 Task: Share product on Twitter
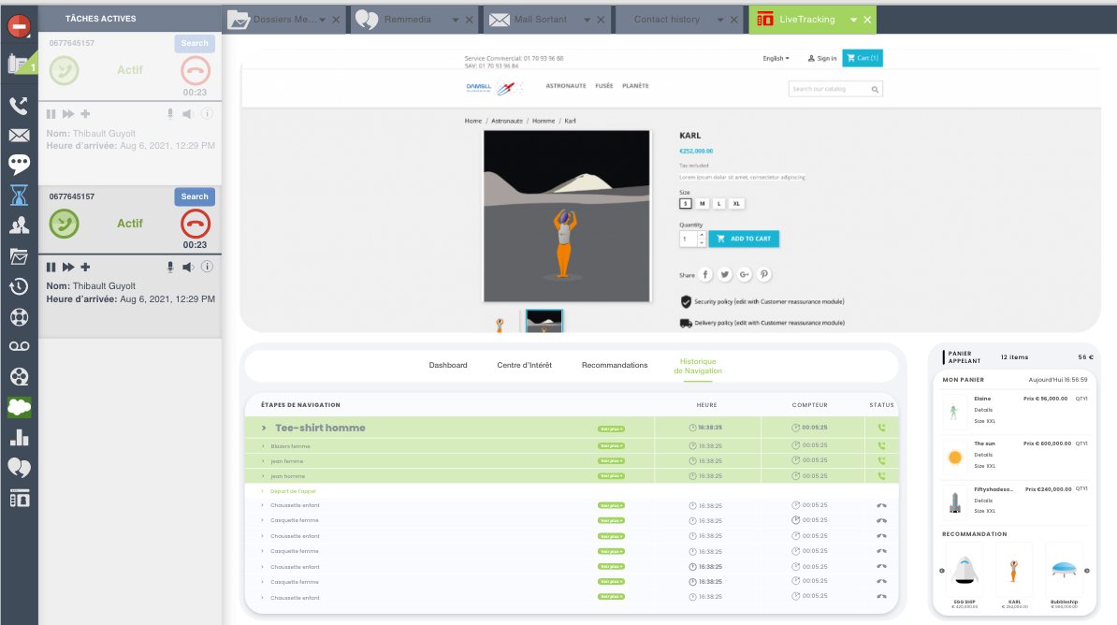point(724,274)
